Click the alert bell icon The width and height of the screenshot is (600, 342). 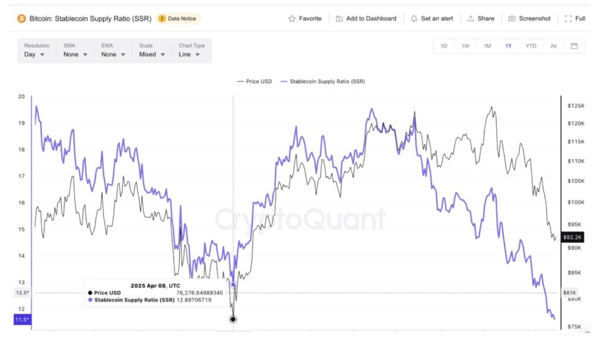coord(414,19)
